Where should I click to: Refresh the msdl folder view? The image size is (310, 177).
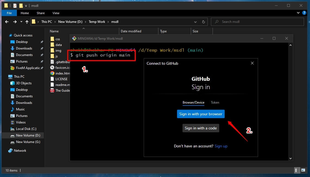pos(203,22)
